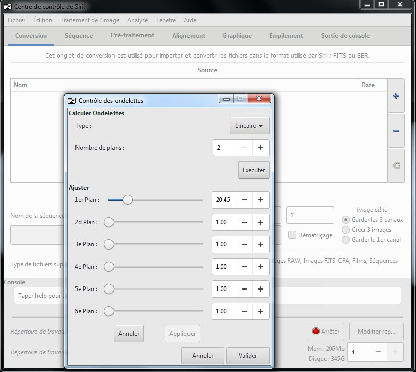Click the red Arrêter stop button
Screen dimensions: 416x372
pos(326,332)
